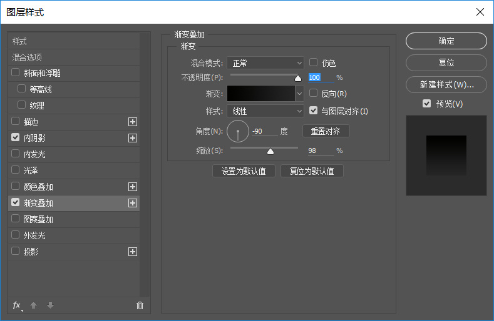Click the 角度 angle dial
This screenshot has height=321, width=494.
click(x=238, y=131)
